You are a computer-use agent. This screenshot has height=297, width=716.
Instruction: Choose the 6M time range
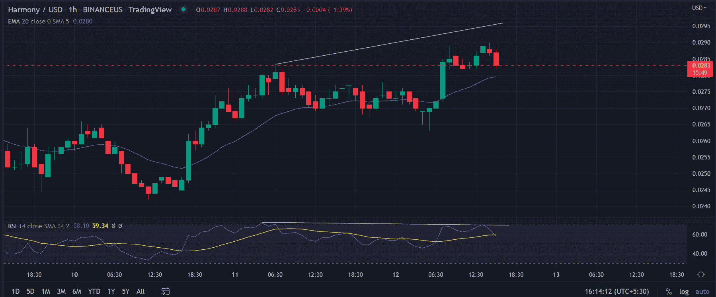click(x=77, y=291)
